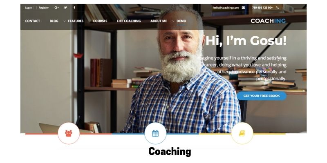The height and width of the screenshot is (163, 327).
Task: Go to the Blog page
Action: click(x=54, y=21)
